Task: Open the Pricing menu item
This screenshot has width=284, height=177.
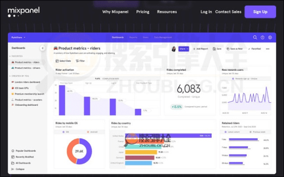Action: [142, 12]
